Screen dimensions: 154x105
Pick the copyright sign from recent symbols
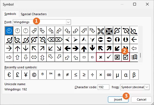[x=34, y=75]
